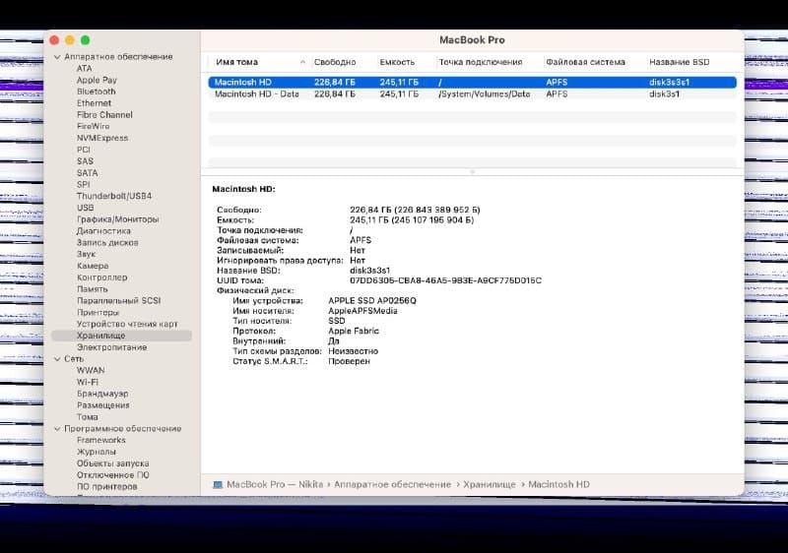Open Запись дисков section

coord(107,242)
